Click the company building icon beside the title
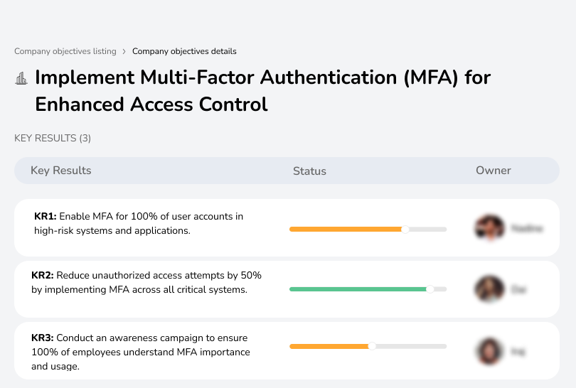This screenshot has height=388, width=576. coord(21,78)
